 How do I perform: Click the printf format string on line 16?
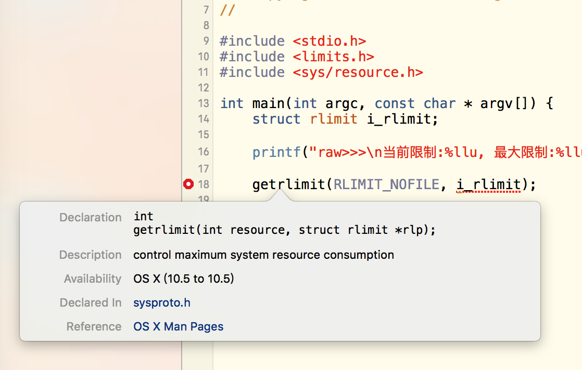pos(446,152)
